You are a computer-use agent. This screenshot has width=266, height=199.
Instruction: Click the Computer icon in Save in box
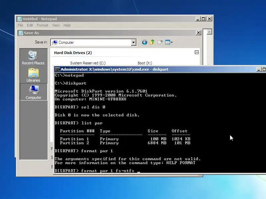pos(55,42)
